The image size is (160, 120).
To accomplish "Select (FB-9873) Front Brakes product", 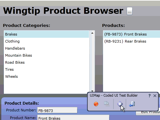I will point(132,34).
